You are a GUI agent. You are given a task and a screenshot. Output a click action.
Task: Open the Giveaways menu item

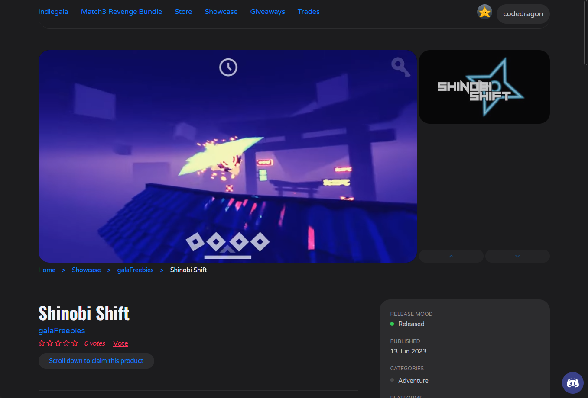tap(267, 12)
